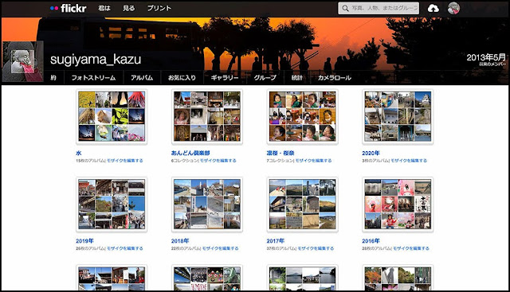
Task: Click モザイクを編集する under 2016年
Action: pos(411,248)
